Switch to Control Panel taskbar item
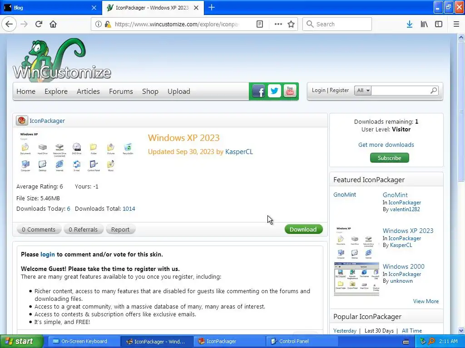 [301, 341]
